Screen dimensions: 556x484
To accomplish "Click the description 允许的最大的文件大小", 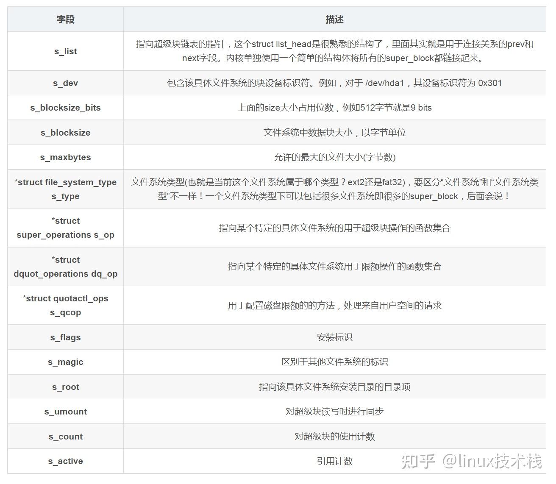I will point(335,157).
